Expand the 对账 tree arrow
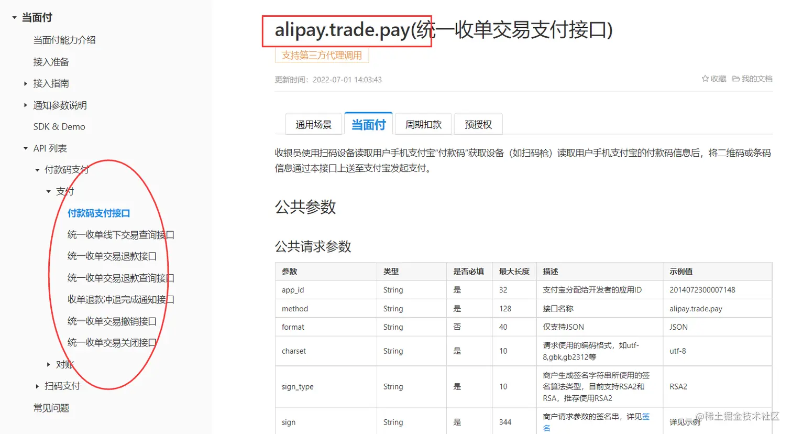The height and width of the screenshot is (434, 792). 48,364
